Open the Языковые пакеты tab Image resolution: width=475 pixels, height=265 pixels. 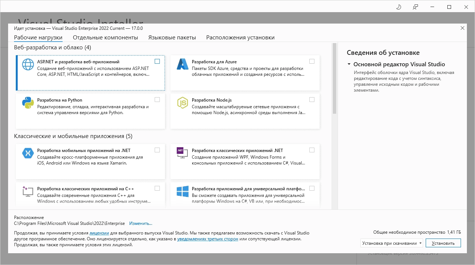(172, 38)
